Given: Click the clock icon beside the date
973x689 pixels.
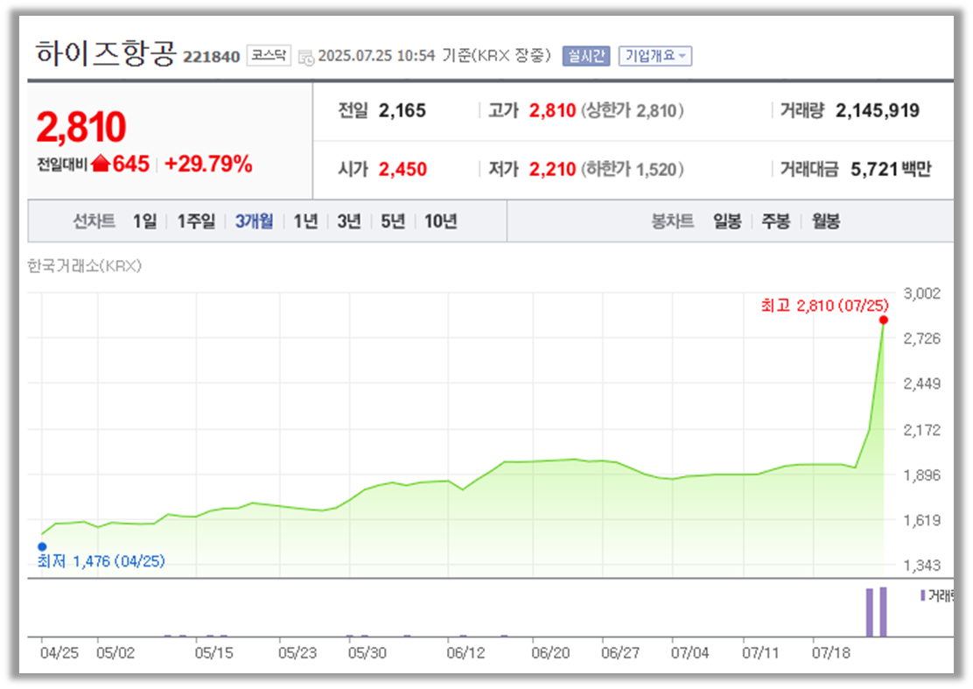Looking at the screenshot, I should pos(306,58).
